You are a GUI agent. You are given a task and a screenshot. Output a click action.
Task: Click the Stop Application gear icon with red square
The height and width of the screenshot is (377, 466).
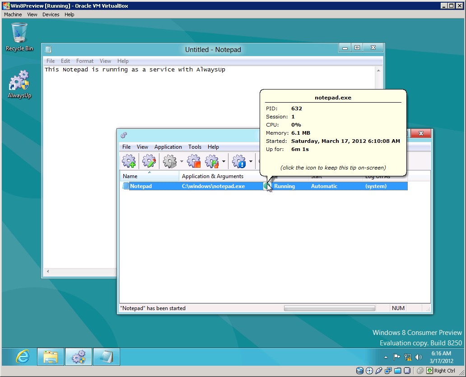pos(194,161)
